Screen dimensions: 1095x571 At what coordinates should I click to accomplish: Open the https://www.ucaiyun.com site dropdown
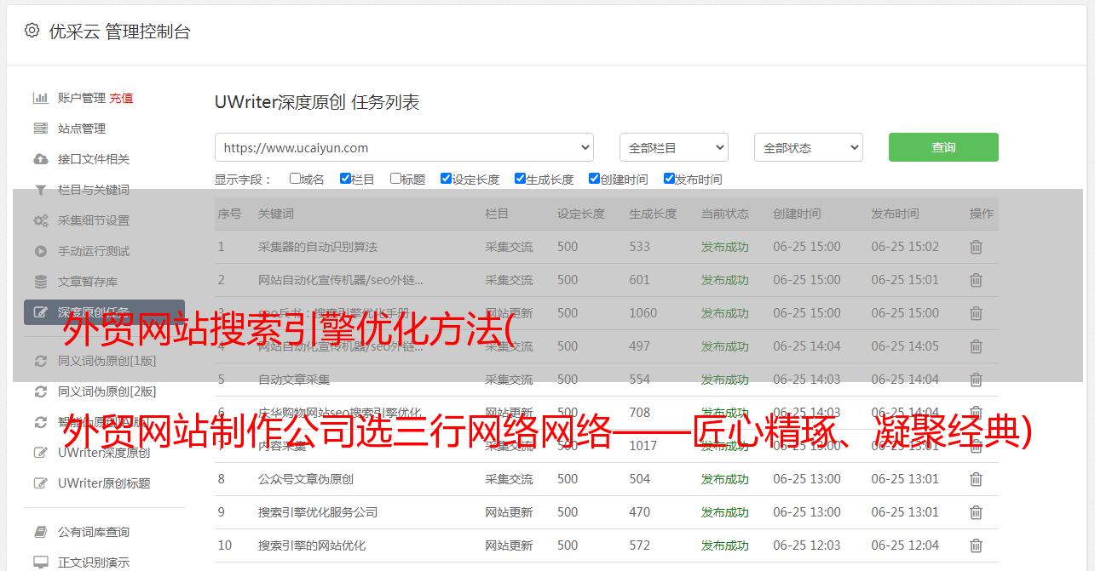404,147
